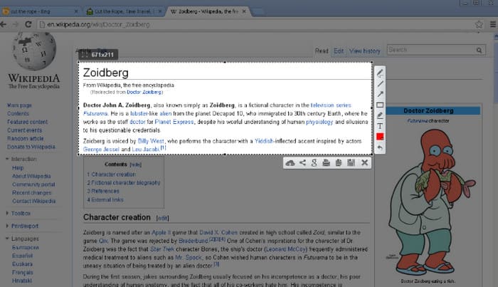Select the Marker highlighter tool
This screenshot has height=287, width=498.
pos(380,115)
